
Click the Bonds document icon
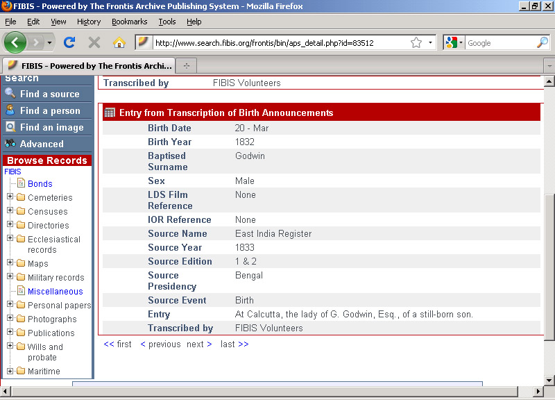pyautogui.click(x=22, y=183)
